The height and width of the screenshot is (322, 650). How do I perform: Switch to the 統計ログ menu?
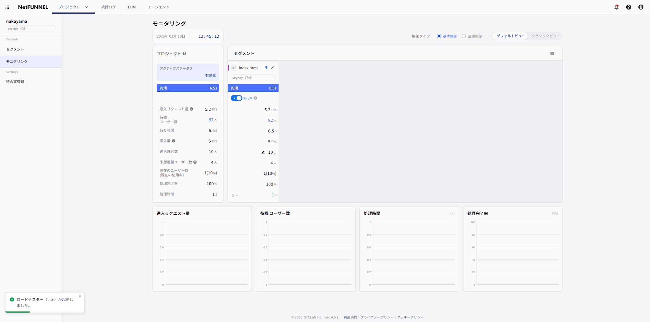point(109,6)
